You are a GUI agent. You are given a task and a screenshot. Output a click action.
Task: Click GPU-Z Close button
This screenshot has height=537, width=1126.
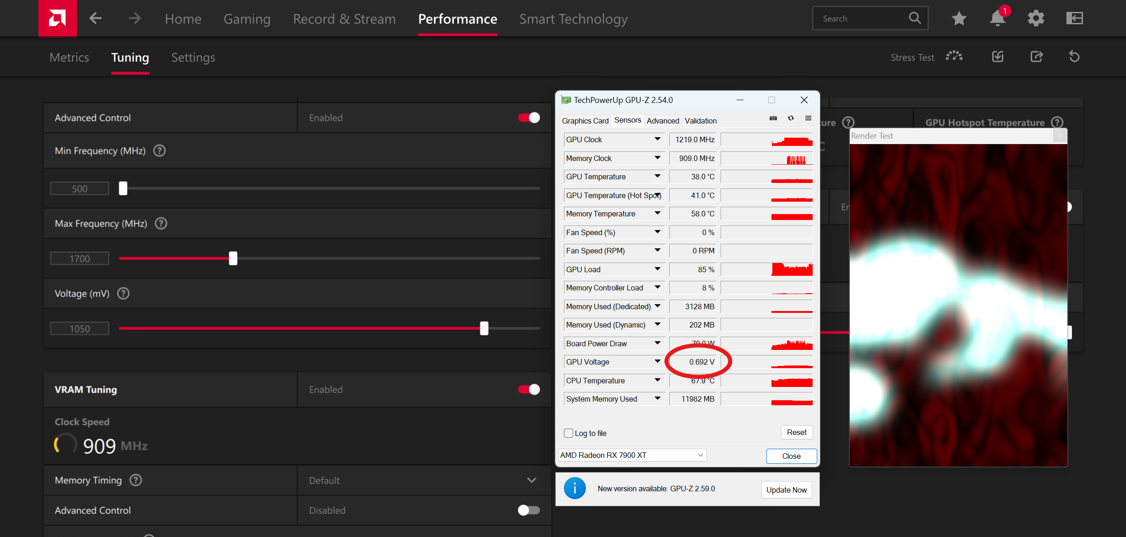pyautogui.click(x=791, y=456)
